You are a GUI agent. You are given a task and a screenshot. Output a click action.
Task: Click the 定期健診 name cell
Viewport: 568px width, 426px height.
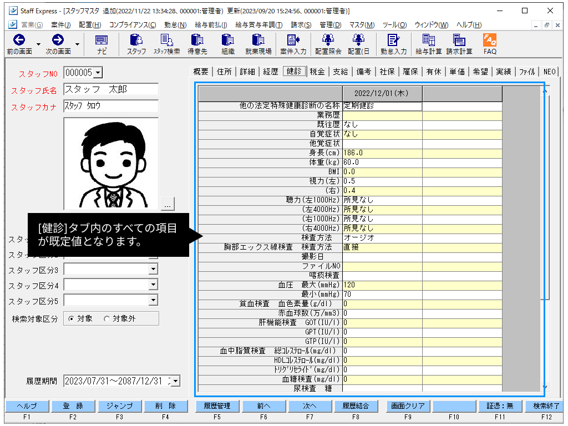[x=382, y=106]
